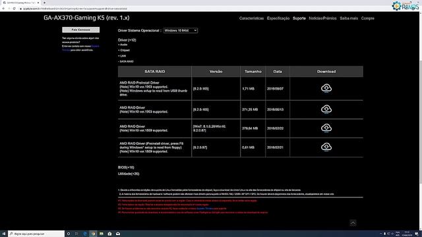Click the GA-AX370-Gaming K5 product title

coord(86,18)
